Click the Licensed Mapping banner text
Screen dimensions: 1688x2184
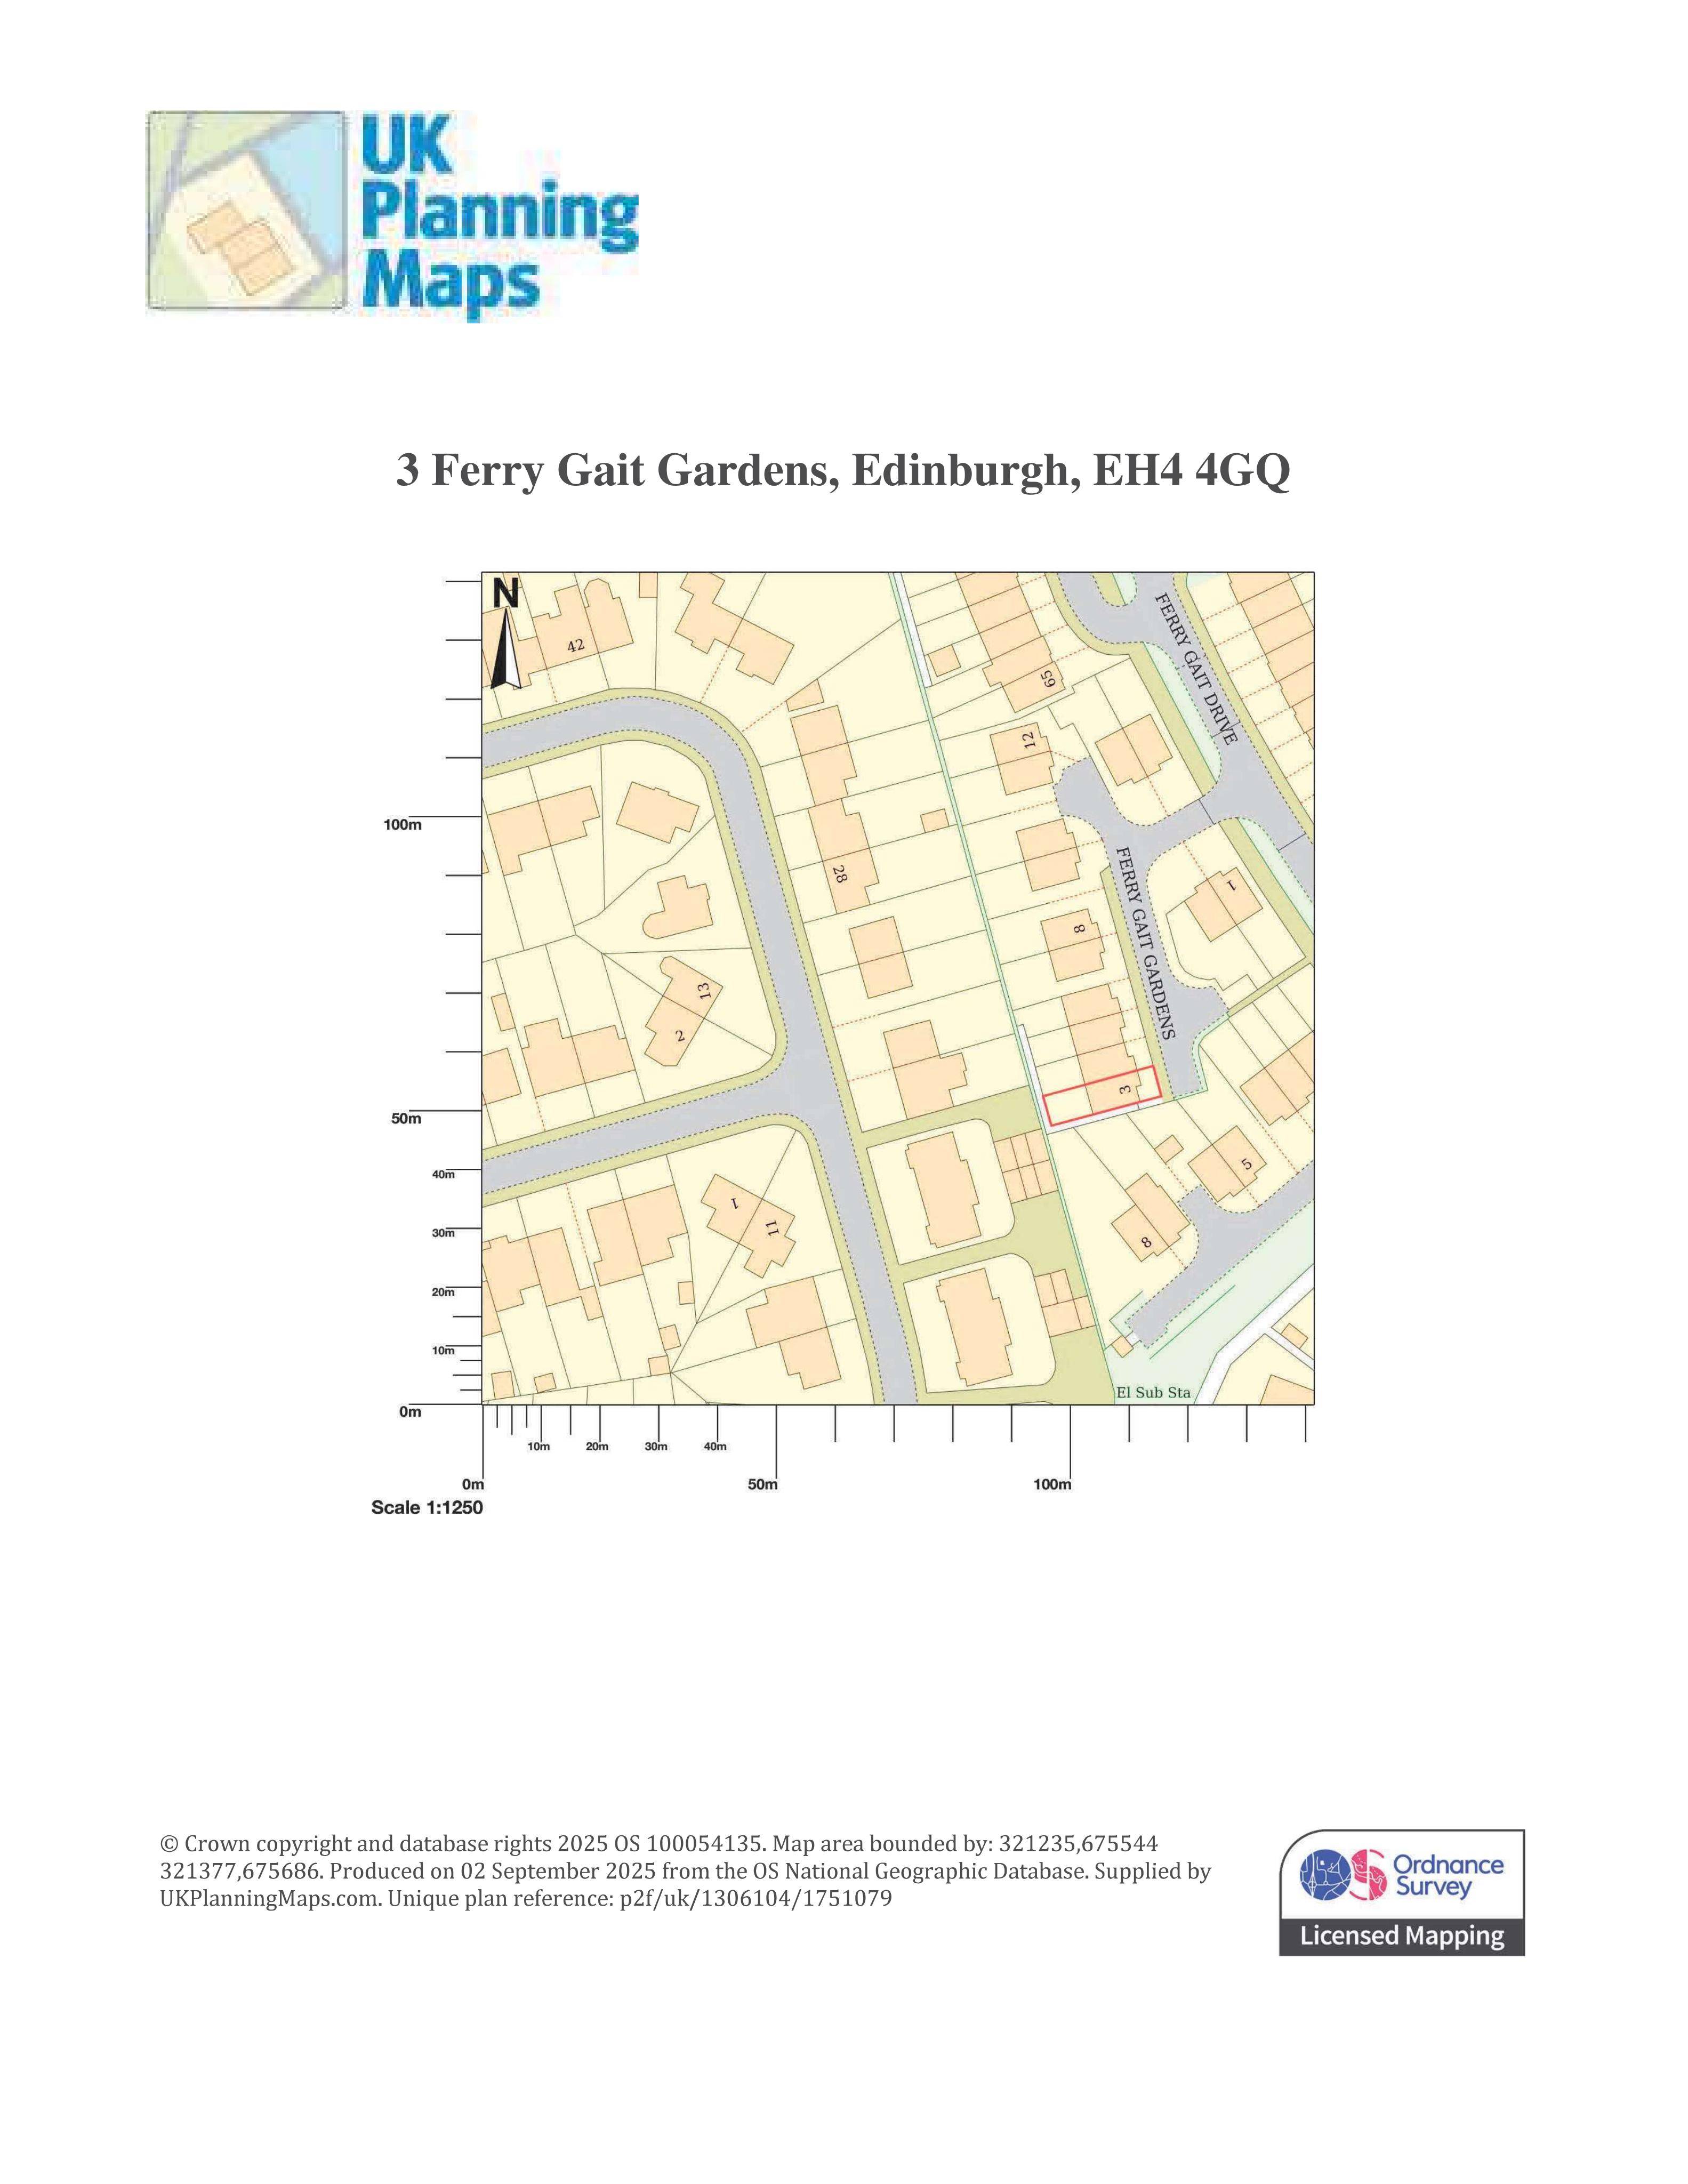(x=1402, y=1936)
